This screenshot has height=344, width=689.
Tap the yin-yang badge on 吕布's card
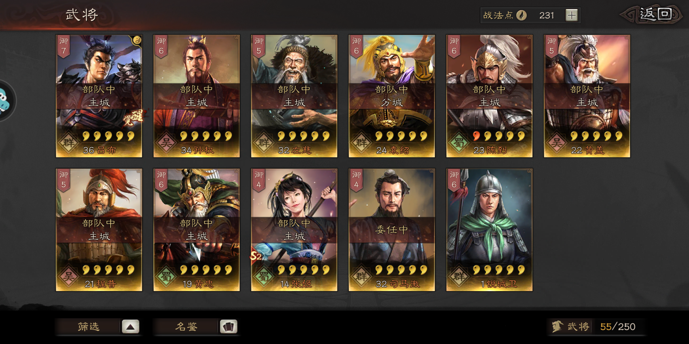[x=137, y=40]
